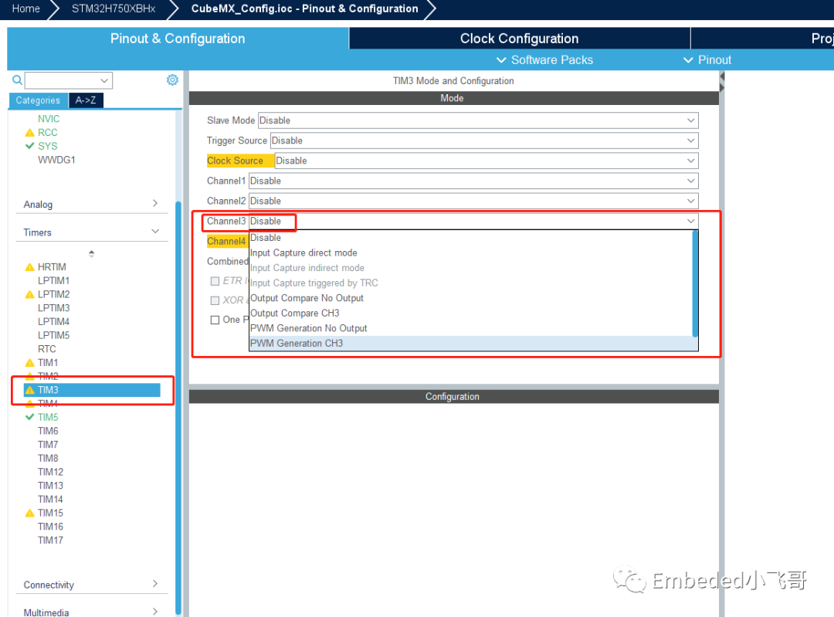This screenshot has height=617, width=834.
Task: Select LPTIM1 peripheral
Action: pyautogui.click(x=53, y=281)
